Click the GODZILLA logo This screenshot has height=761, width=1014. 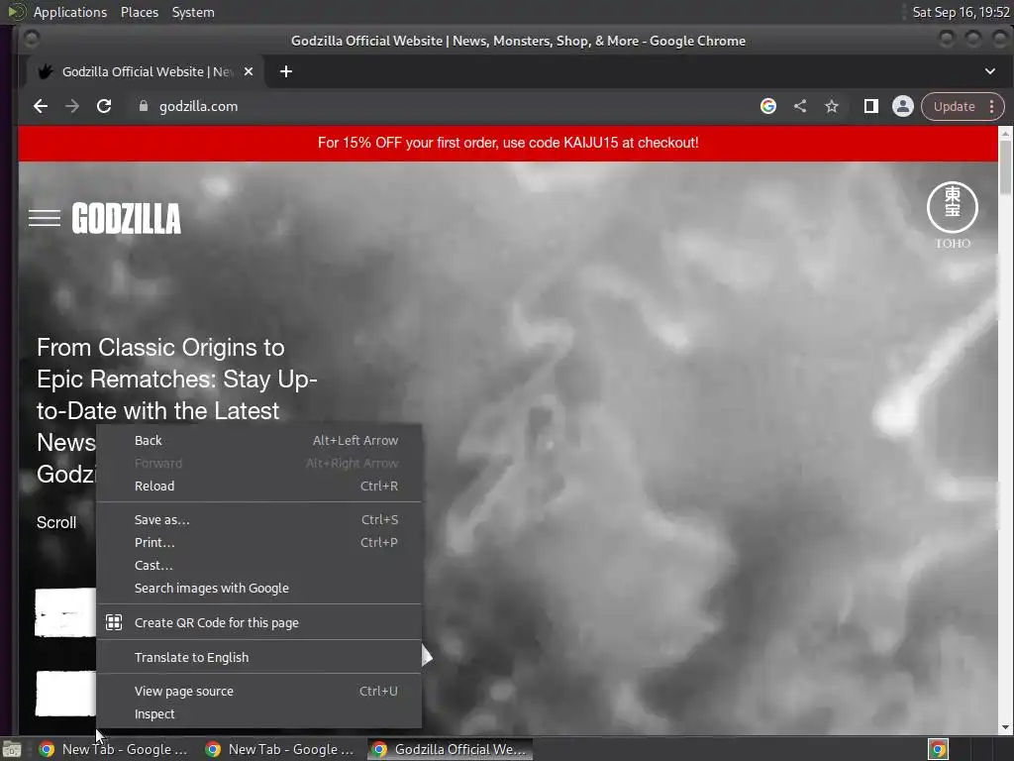pos(126,218)
